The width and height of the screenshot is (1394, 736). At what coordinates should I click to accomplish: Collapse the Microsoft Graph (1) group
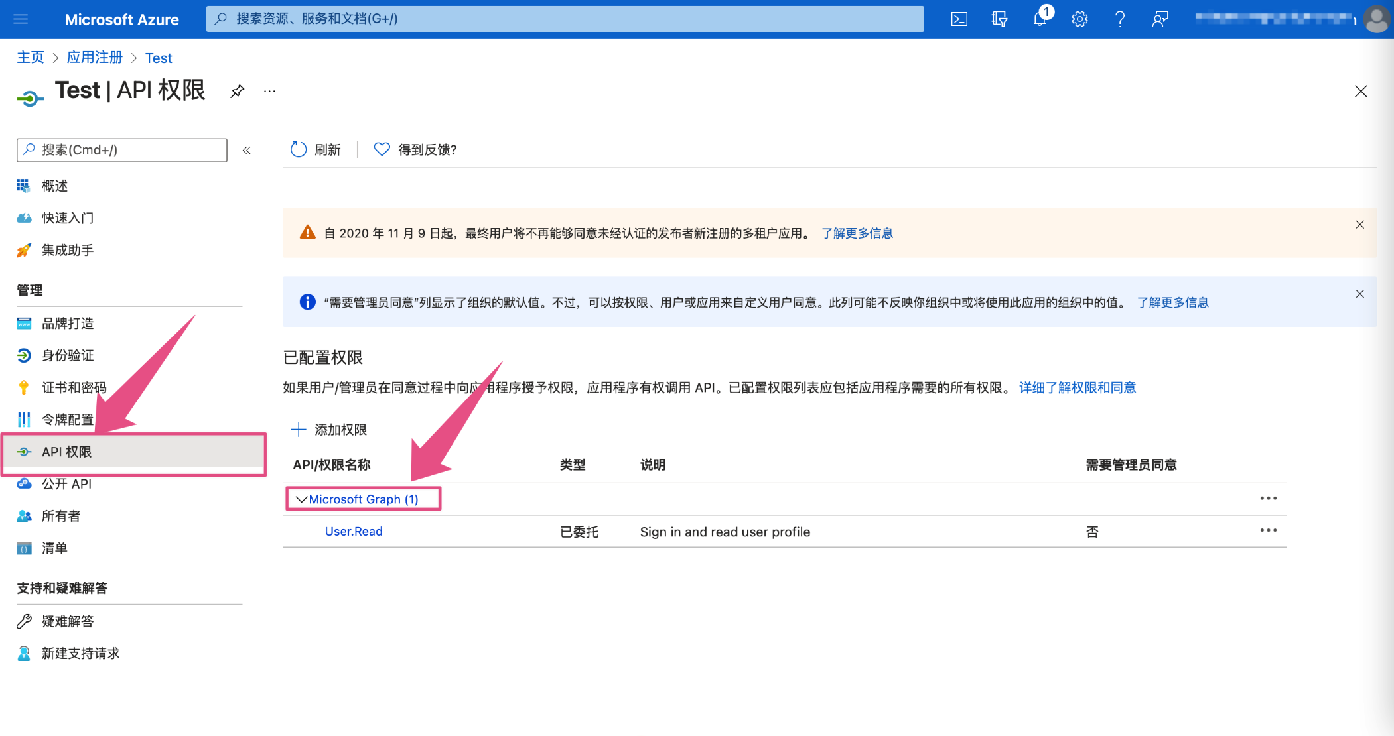[x=301, y=499]
